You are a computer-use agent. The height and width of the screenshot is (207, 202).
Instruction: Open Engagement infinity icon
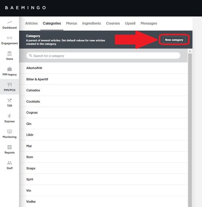(x=9, y=38)
